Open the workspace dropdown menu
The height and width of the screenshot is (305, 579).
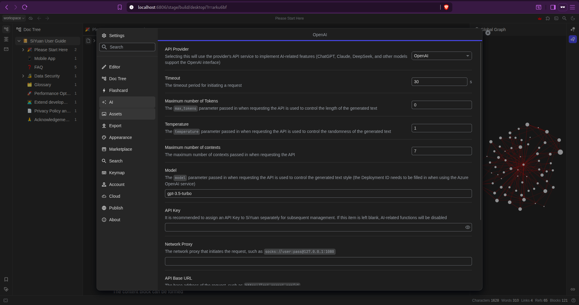coord(14,18)
